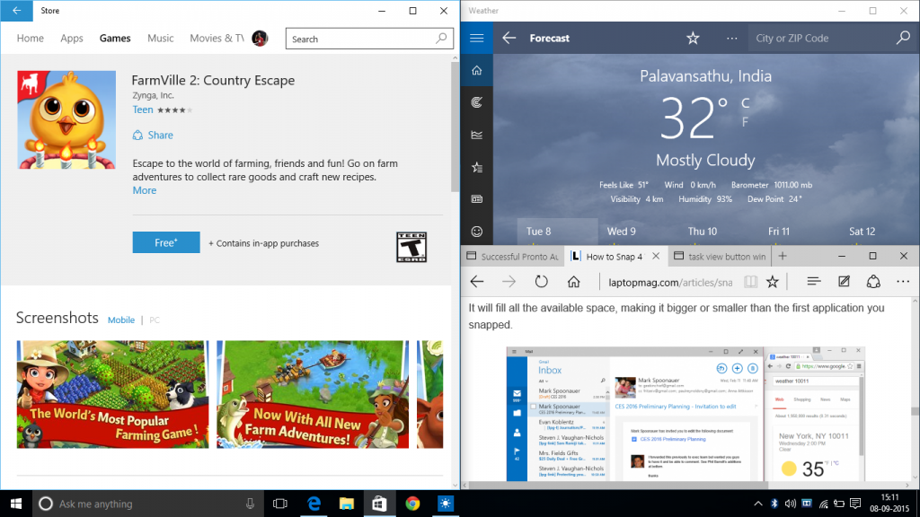Viewport: 920px width, 517px height.
Task: Open Weather Maps sidebar icon
Action: pyautogui.click(x=476, y=102)
